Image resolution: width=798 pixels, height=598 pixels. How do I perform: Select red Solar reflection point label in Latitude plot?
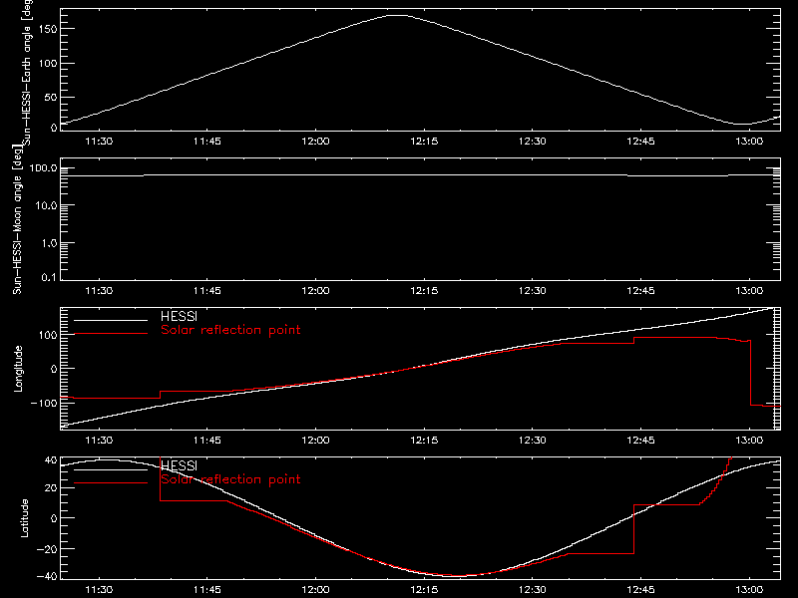(230, 479)
